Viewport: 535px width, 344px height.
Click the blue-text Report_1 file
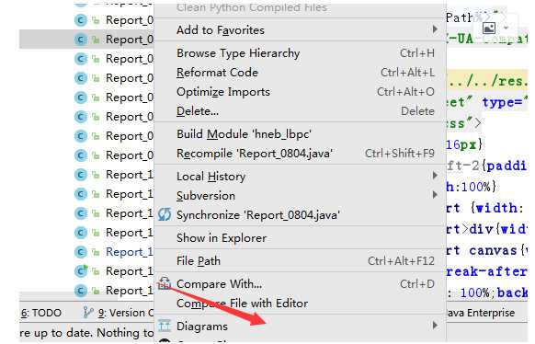129,252
